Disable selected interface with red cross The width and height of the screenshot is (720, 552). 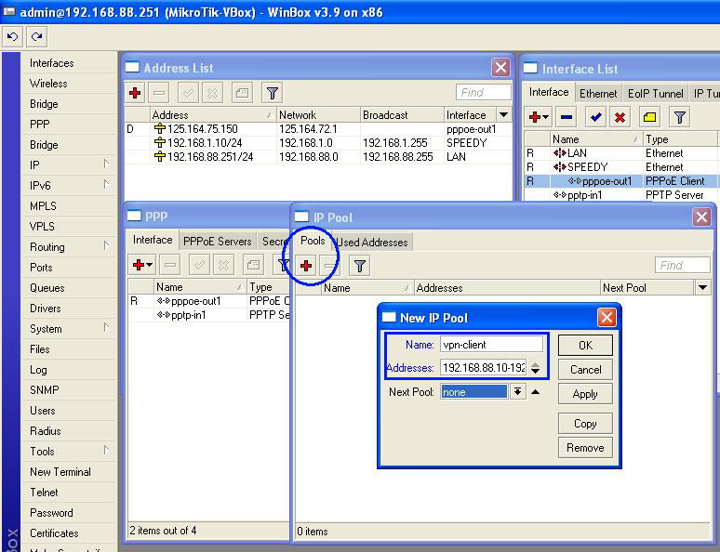coord(620,117)
